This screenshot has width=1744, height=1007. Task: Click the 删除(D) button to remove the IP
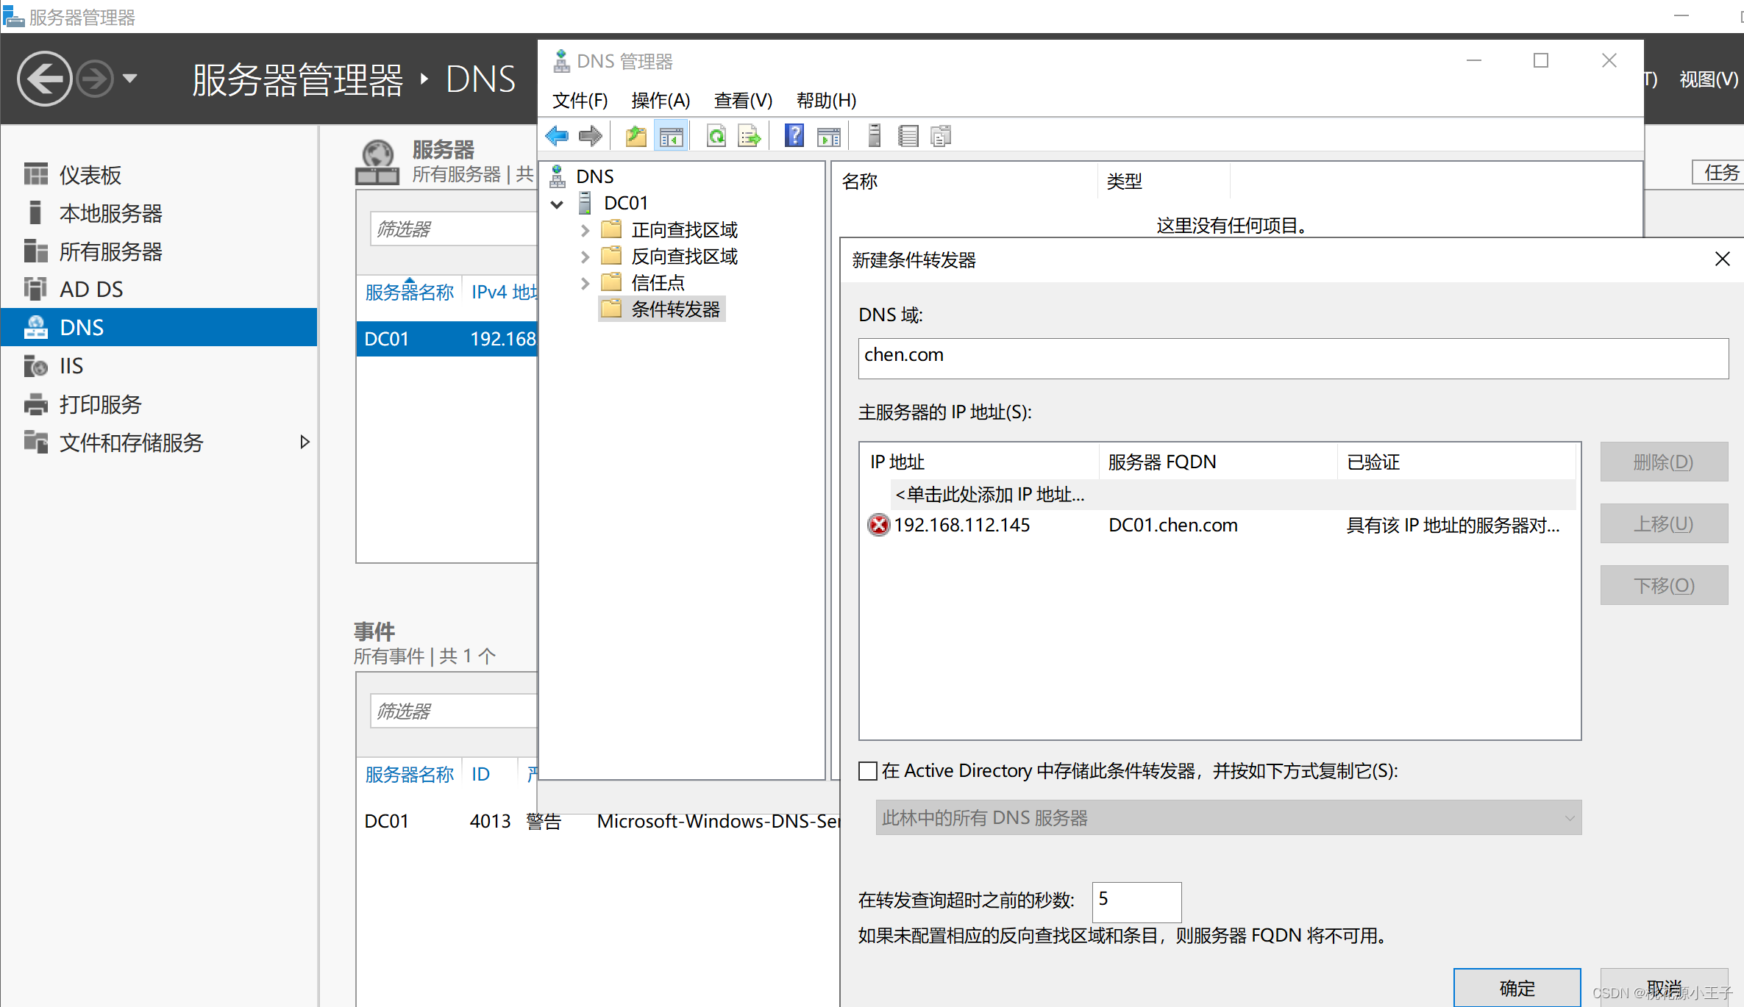point(1664,462)
